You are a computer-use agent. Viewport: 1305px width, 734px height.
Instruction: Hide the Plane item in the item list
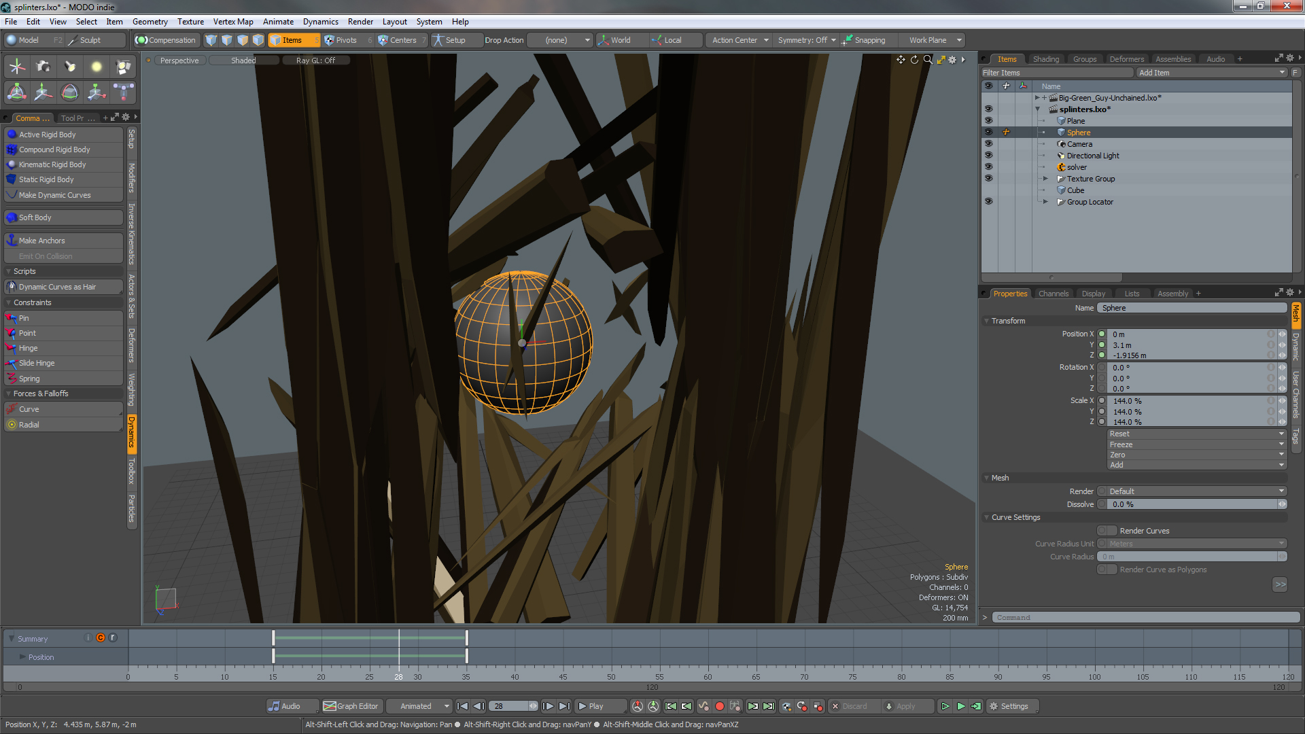coord(988,120)
